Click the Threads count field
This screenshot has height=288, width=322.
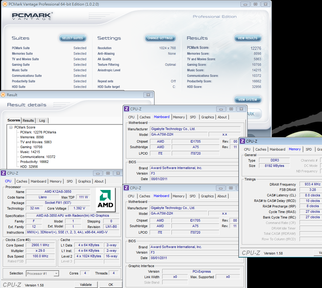(114, 273)
